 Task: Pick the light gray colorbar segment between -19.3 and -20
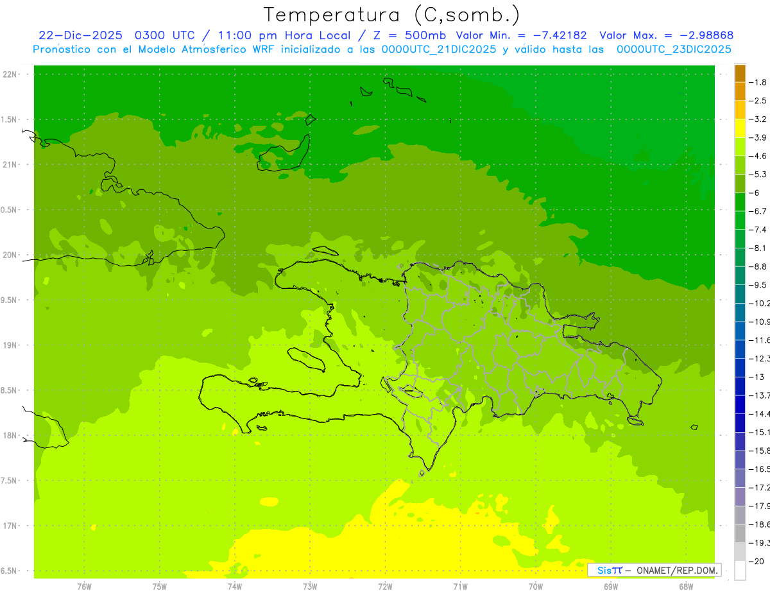tap(740, 552)
